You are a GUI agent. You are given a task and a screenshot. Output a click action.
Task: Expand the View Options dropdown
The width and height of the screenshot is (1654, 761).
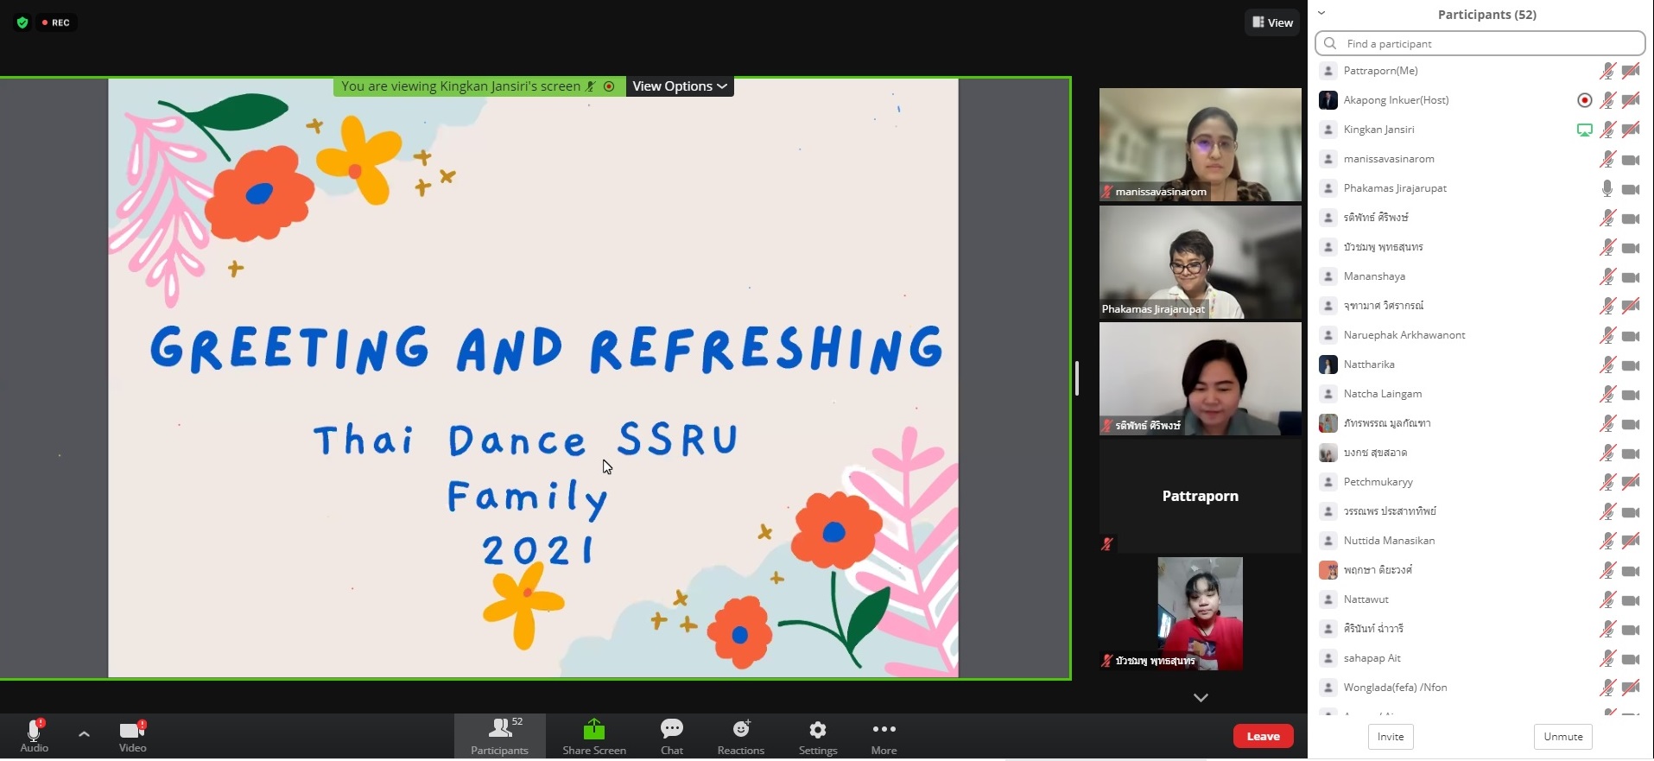click(x=680, y=86)
